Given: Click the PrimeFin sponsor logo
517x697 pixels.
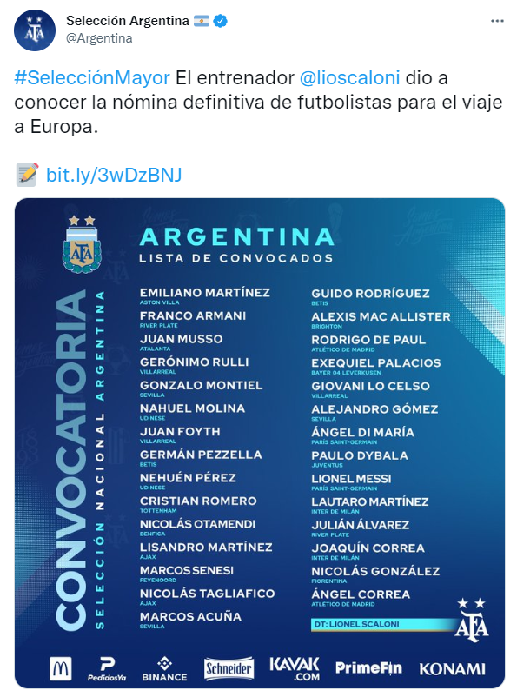Looking at the screenshot, I should point(368,668).
